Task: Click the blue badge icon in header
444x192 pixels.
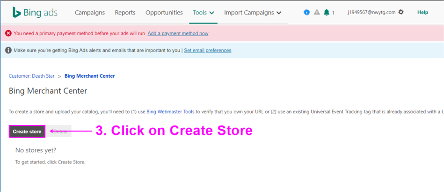Action: point(307,13)
